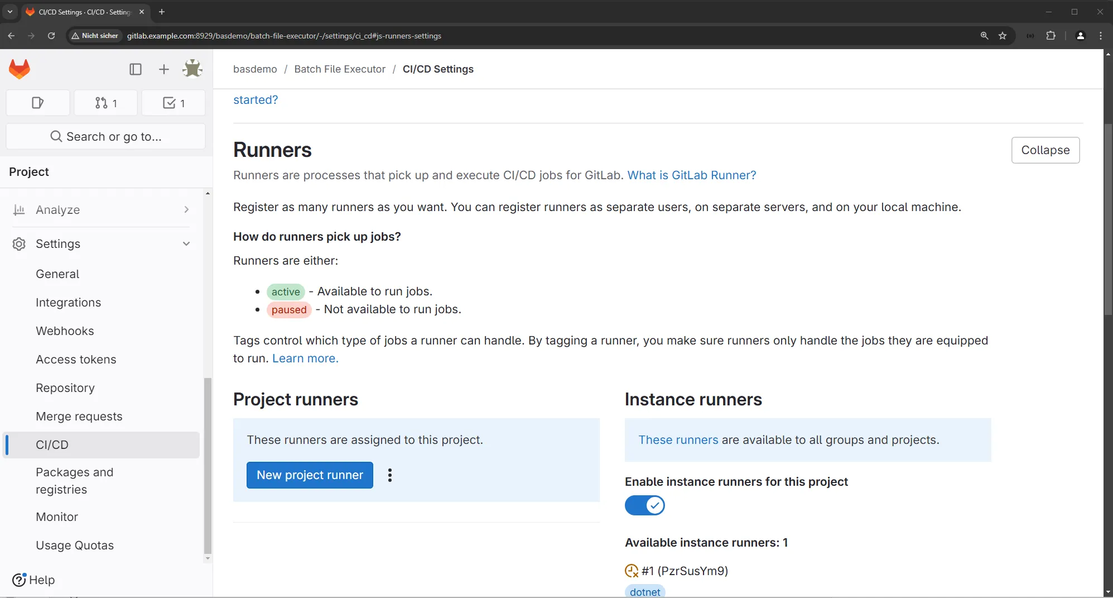Click the paused status badge
The width and height of the screenshot is (1113, 598).
pos(289,310)
